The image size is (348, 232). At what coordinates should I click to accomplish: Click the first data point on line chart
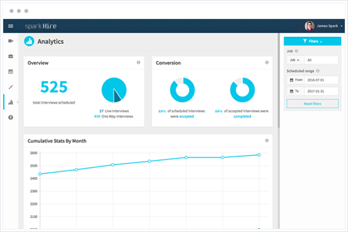[x=40, y=174]
